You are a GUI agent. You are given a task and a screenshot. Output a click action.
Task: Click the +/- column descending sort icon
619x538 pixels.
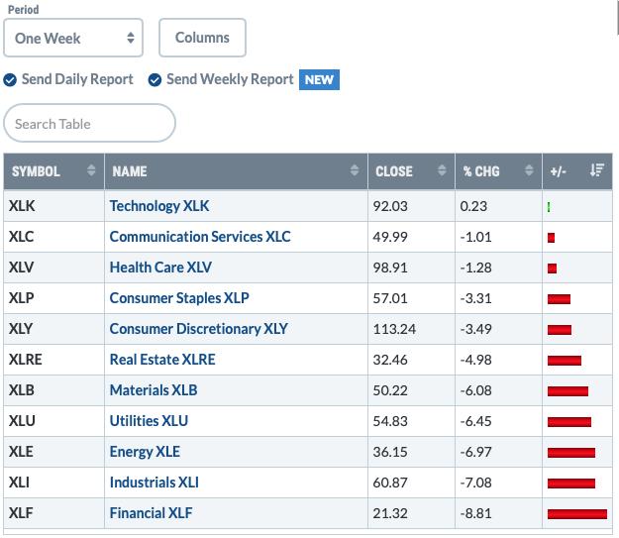point(596,170)
